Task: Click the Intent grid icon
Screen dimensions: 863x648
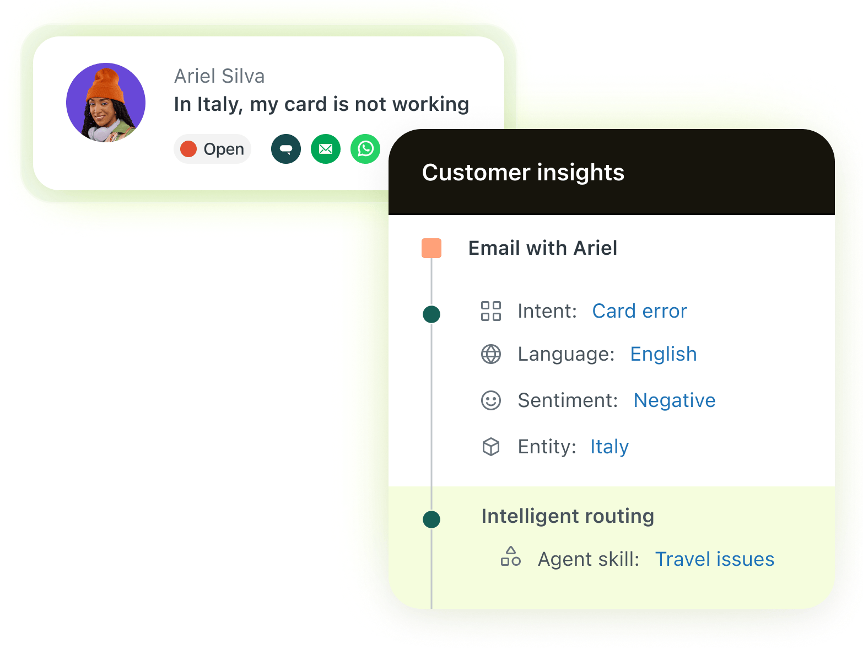Action: click(x=491, y=311)
